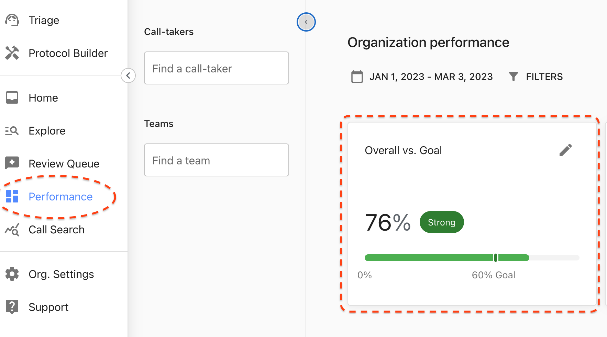
Task: Click the Org. Settings gear icon
Action: [12, 274]
